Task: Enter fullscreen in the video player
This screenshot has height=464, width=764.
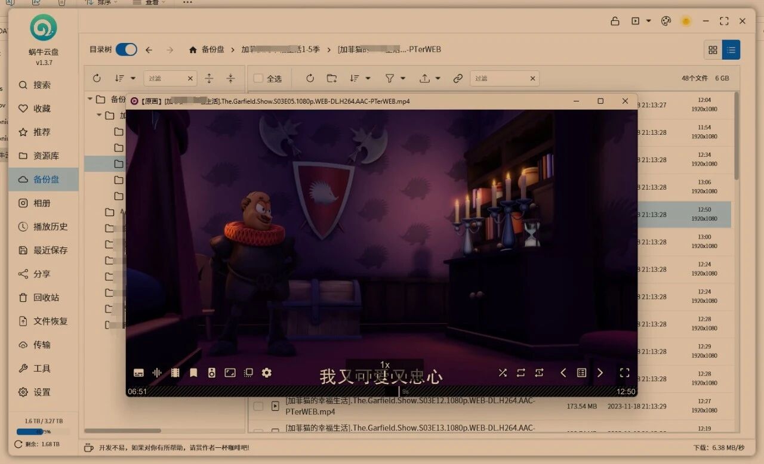Action: point(624,373)
